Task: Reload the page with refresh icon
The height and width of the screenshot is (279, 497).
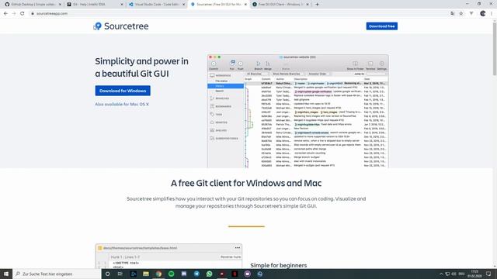Action: [23, 14]
